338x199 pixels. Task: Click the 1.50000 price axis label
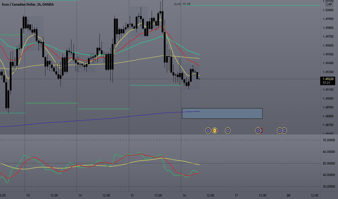tap(328, 10)
